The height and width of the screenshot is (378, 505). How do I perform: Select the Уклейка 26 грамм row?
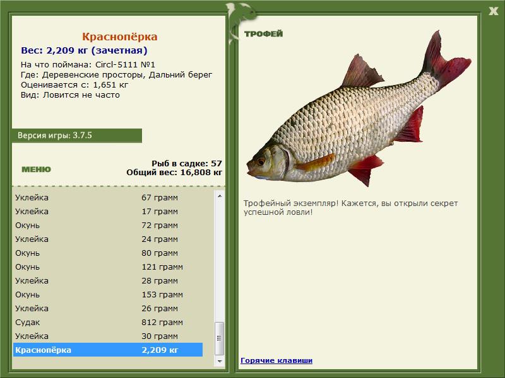point(108,308)
